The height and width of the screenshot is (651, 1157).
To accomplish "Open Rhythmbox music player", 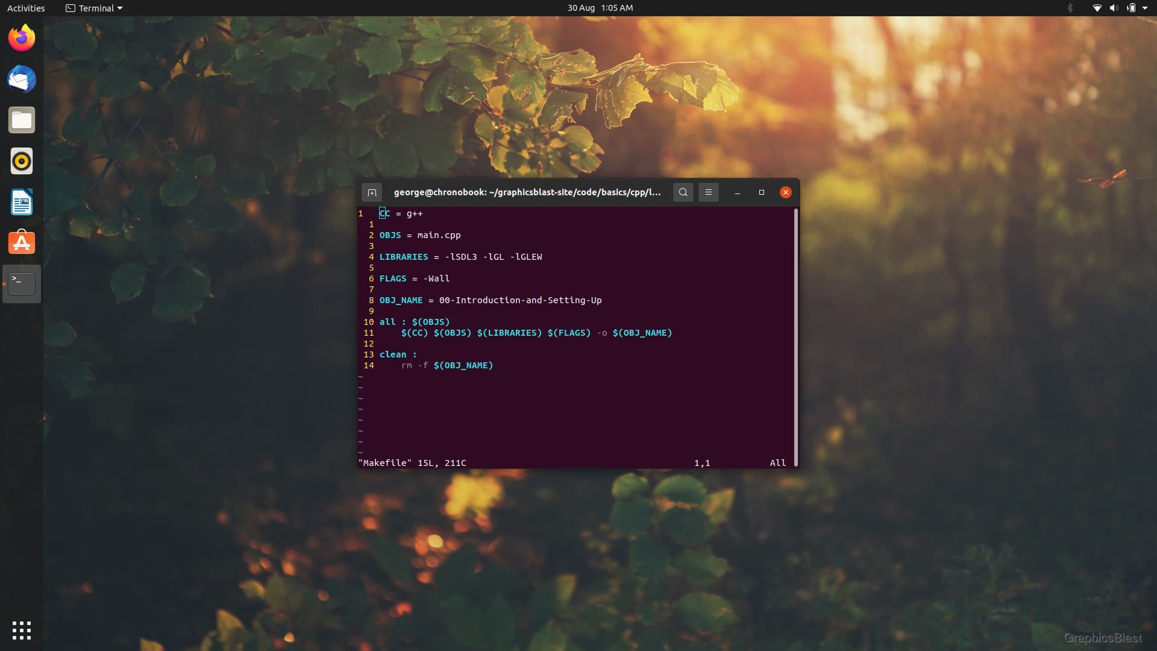I will pyautogui.click(x=22, y=161).
